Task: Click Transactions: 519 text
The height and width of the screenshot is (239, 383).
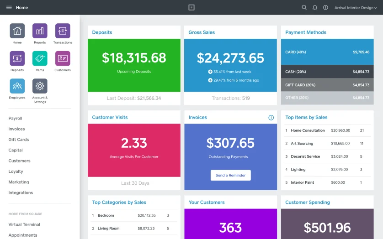Action: 231,98
